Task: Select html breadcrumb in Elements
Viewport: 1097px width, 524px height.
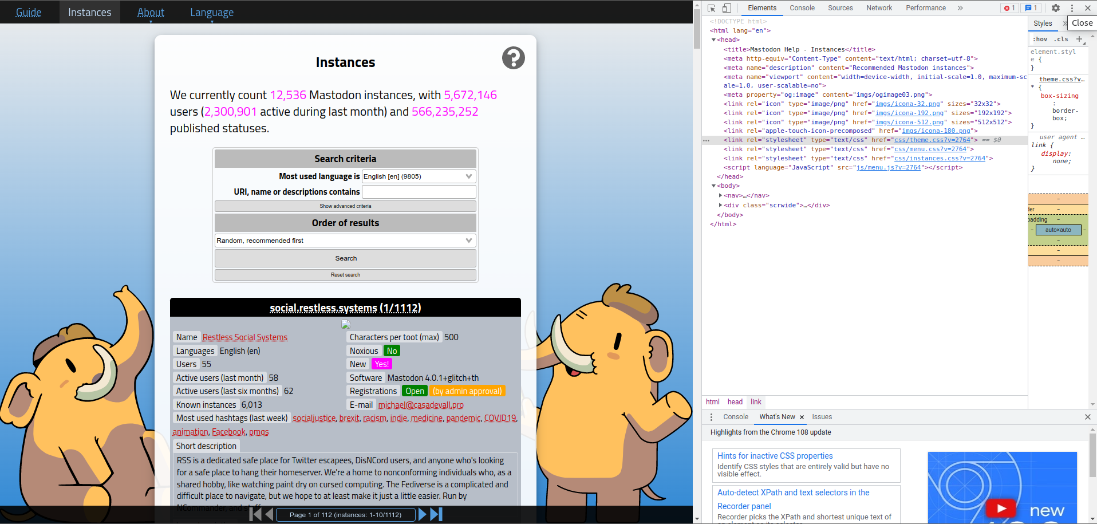Action: pos(712,402)
